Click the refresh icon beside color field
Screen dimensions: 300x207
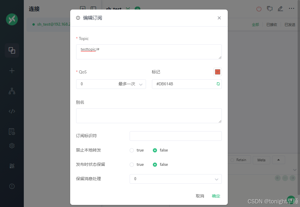point(218,84)
